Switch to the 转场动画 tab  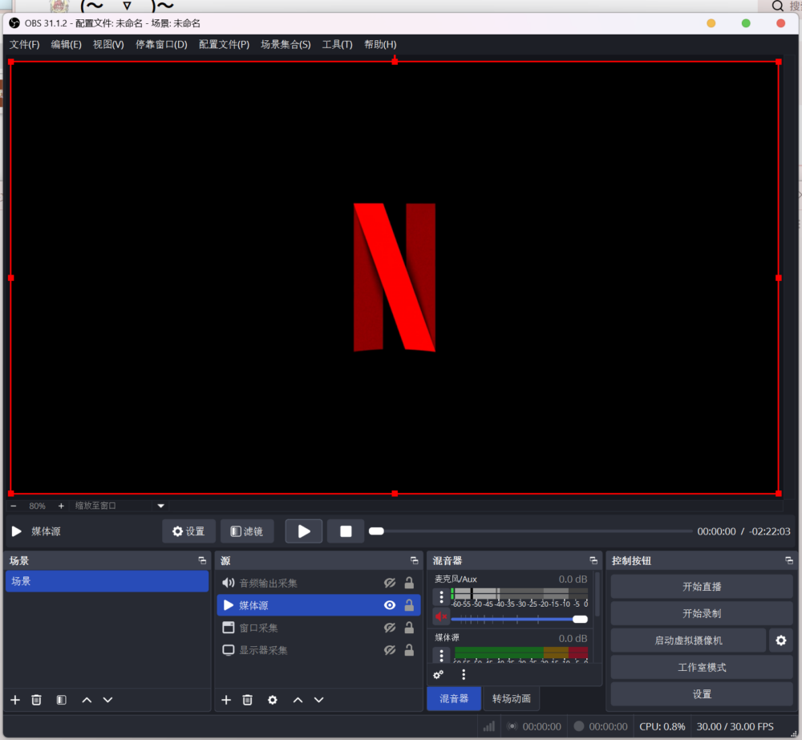click(512, 698)
